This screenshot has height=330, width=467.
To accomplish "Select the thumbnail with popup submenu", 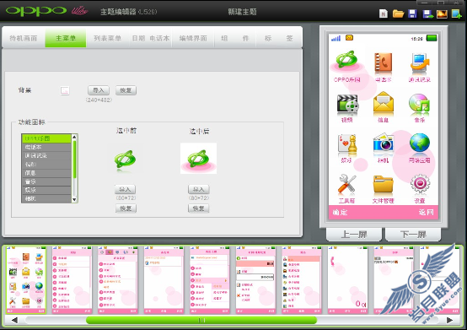I will coord(210,279).
